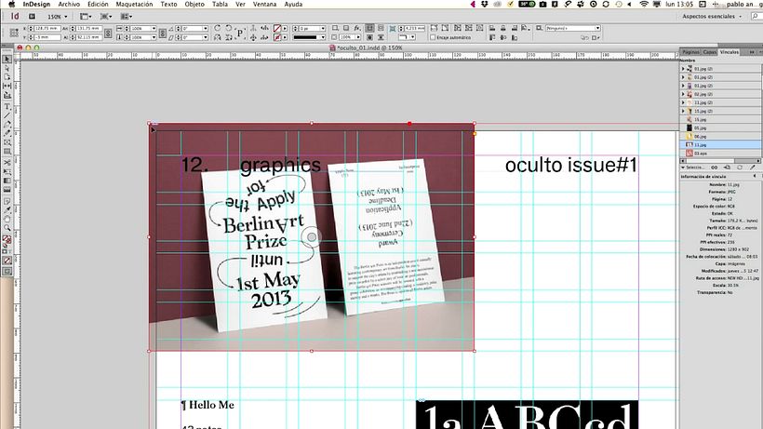Select the Note tool
The image size is (763, 429).
click(x=7, y=201)
